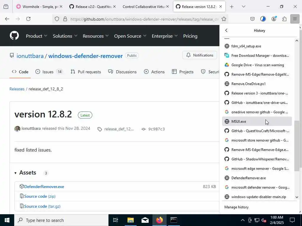The width and height of the screenshot is (302, 226).
Task: Open micrsooft edge remover Google history entry
Action: tap(257, 169)
